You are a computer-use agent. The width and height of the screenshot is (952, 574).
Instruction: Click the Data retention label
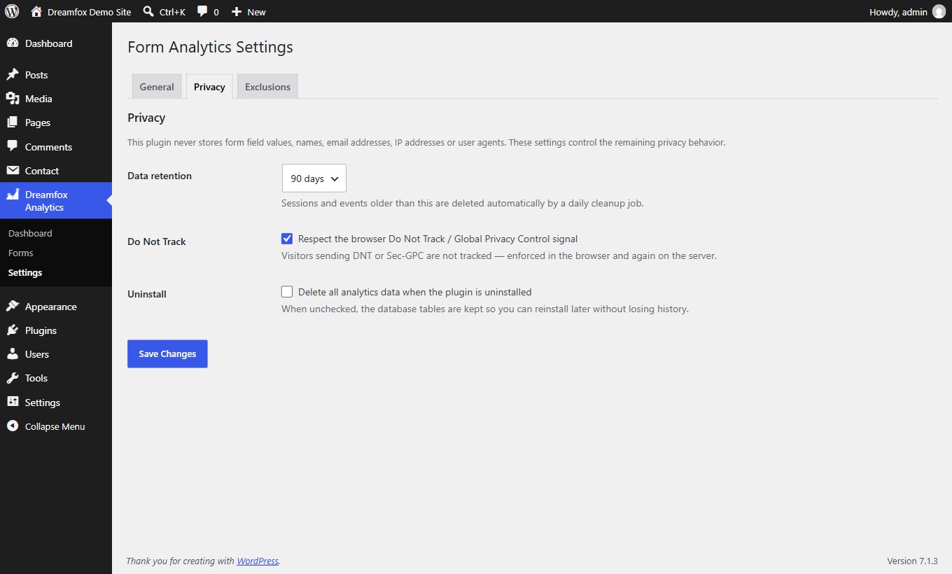[160, 176]
